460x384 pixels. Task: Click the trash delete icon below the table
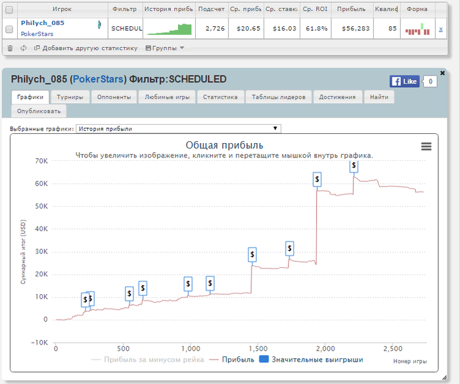click(x=10, y=48)
